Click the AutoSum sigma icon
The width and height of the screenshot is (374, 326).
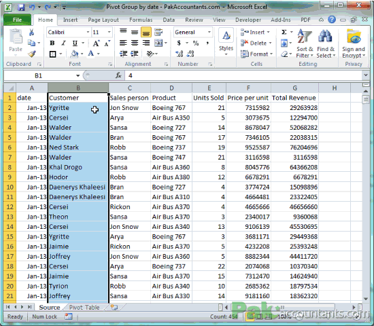point(284,32)
